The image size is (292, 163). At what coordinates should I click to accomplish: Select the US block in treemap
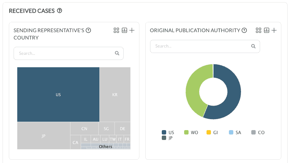(58, 95)
